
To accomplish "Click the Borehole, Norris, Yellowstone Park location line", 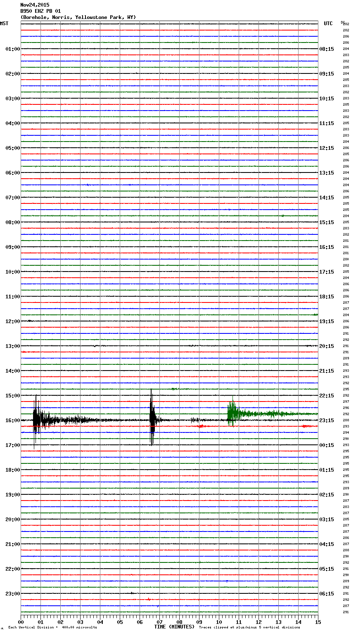I will point(78,17).
